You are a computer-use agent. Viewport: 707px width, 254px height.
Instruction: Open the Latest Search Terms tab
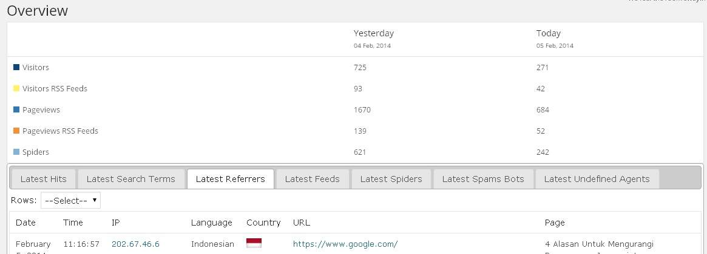(x=130, y=179)
